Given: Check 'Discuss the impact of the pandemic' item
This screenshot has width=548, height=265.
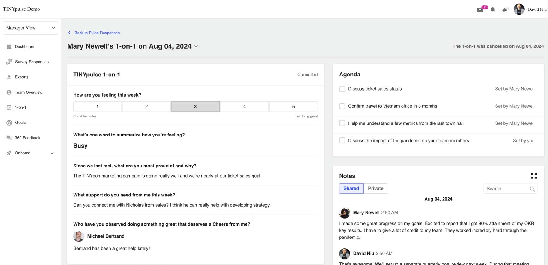Looking at the screenshot, I should (x=342, y=140).
